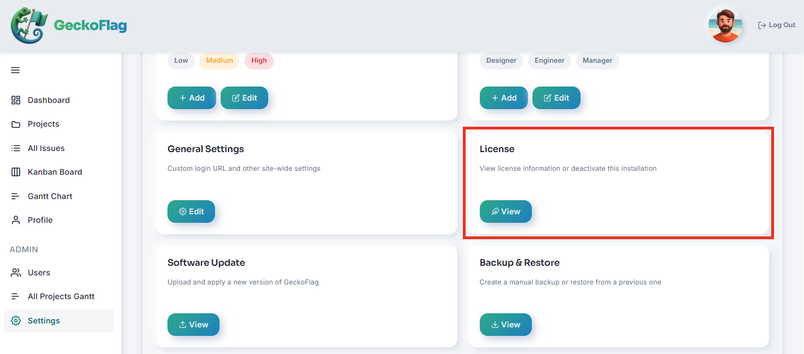
Task: Click the Low priority tag
Action: pos(181,61)
